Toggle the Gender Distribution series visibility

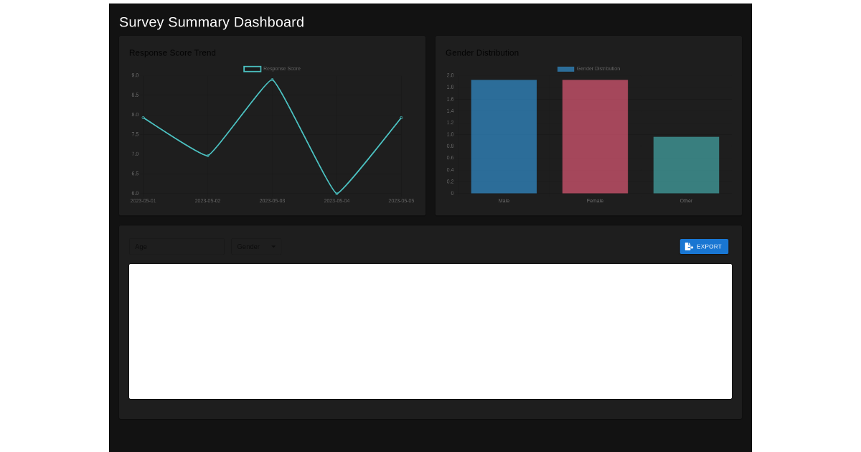(565, 68)
